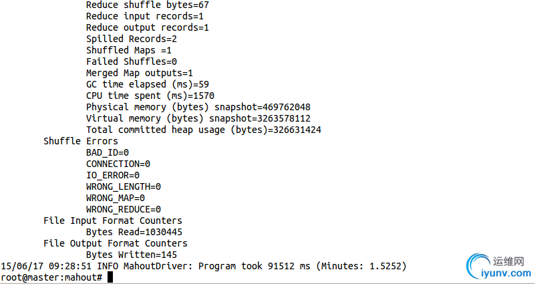Screen dimensions: 535x284
Task: Click the WRONG_REDUCE=0 line
Action: point(124,209)
